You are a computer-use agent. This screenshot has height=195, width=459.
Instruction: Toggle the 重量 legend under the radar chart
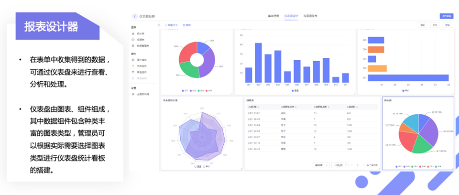click(x=198, y=167)
